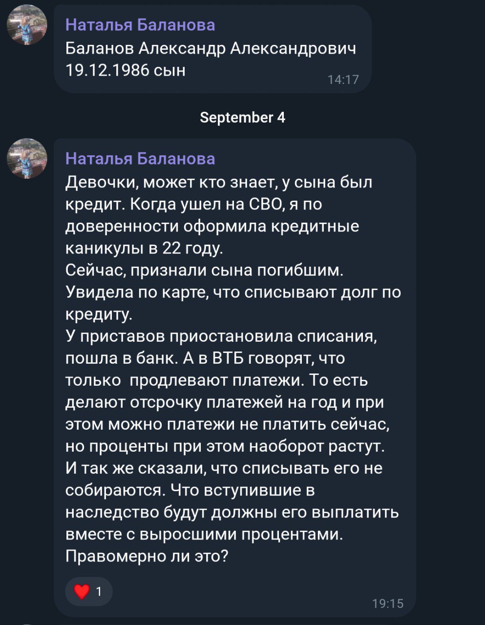Image resolution: width=485 pixels, height=625 pixels.
Task: Click the word ВТБ in the message
Action: 229,358
